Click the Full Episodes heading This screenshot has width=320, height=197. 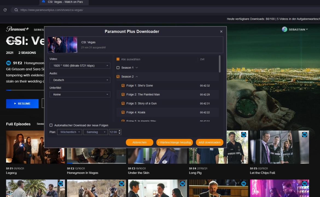pyautogui.click(x=18, y=124)
